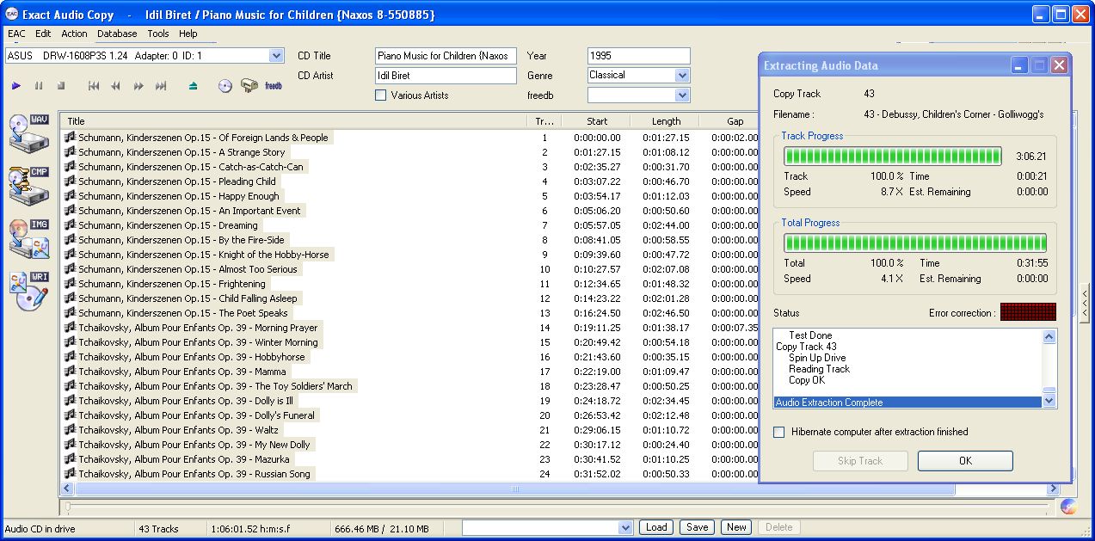Click the EAC application icon in title bar
The height and width of the screenshot is (541, 1095).
12,15
